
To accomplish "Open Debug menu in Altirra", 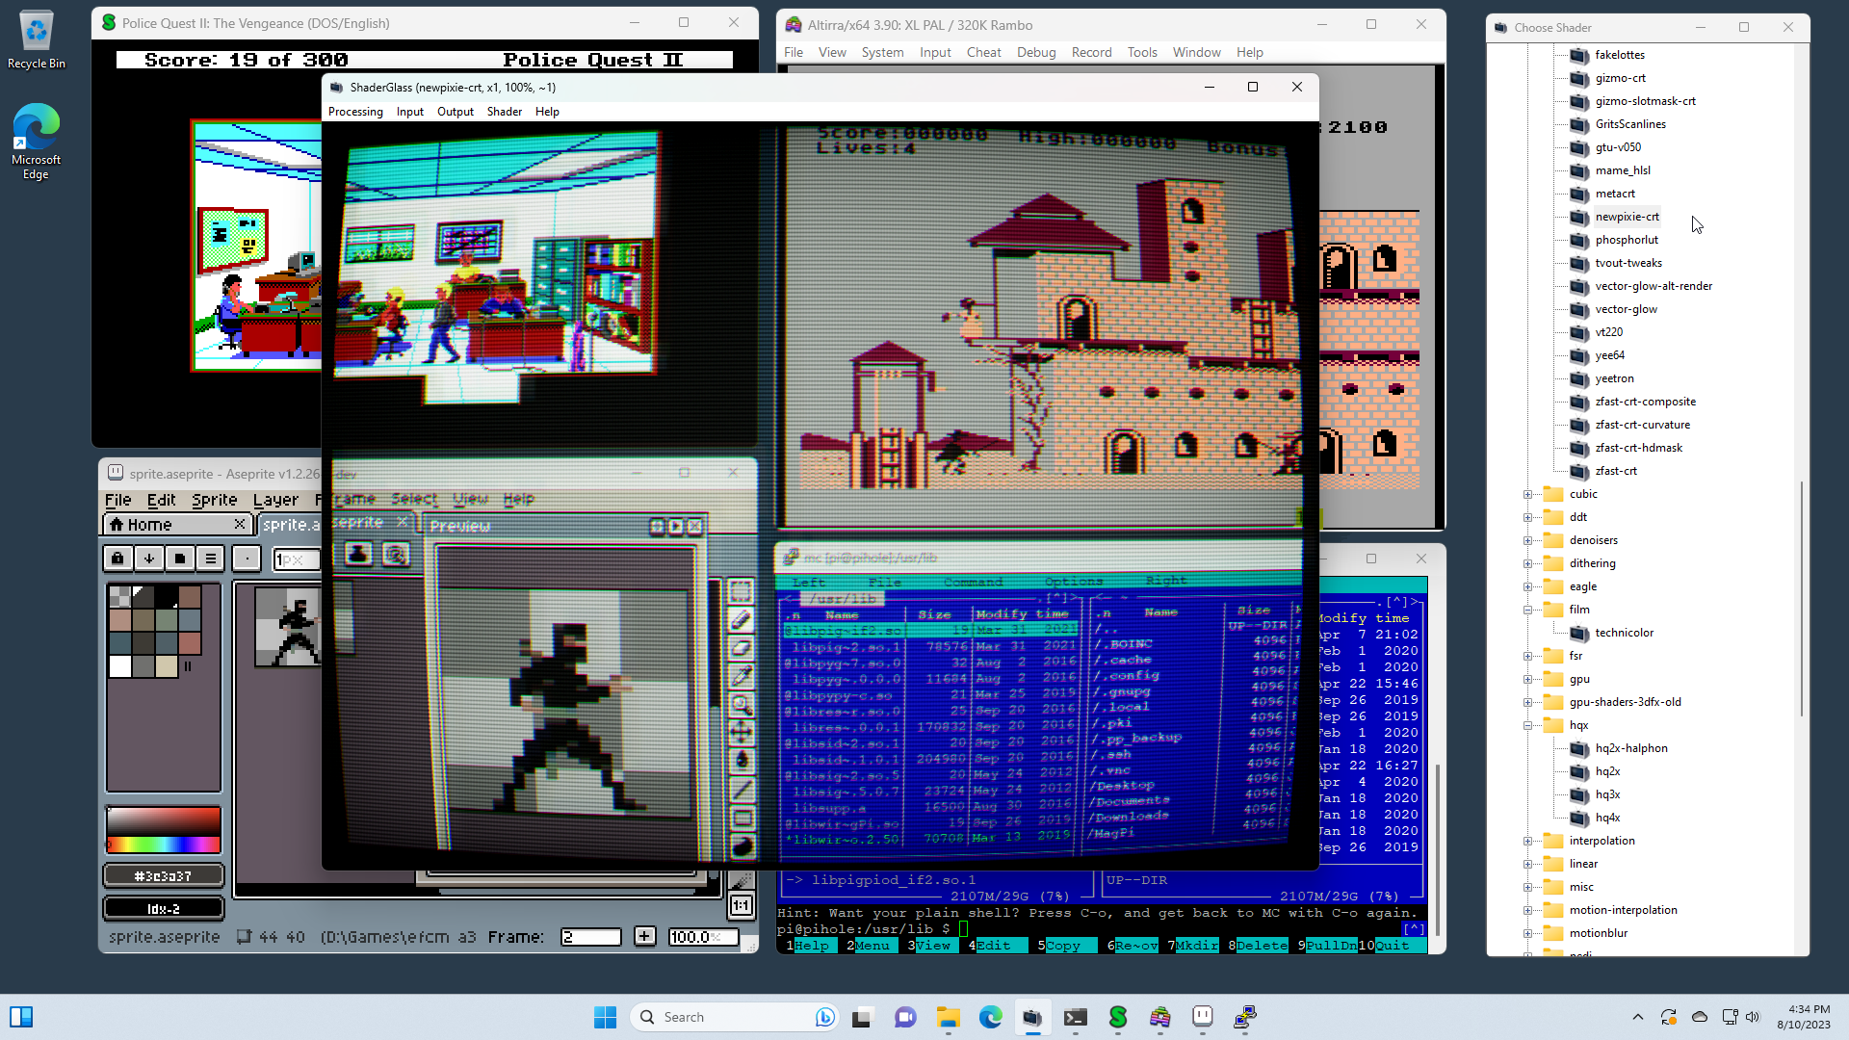I will click(1036, 52).
